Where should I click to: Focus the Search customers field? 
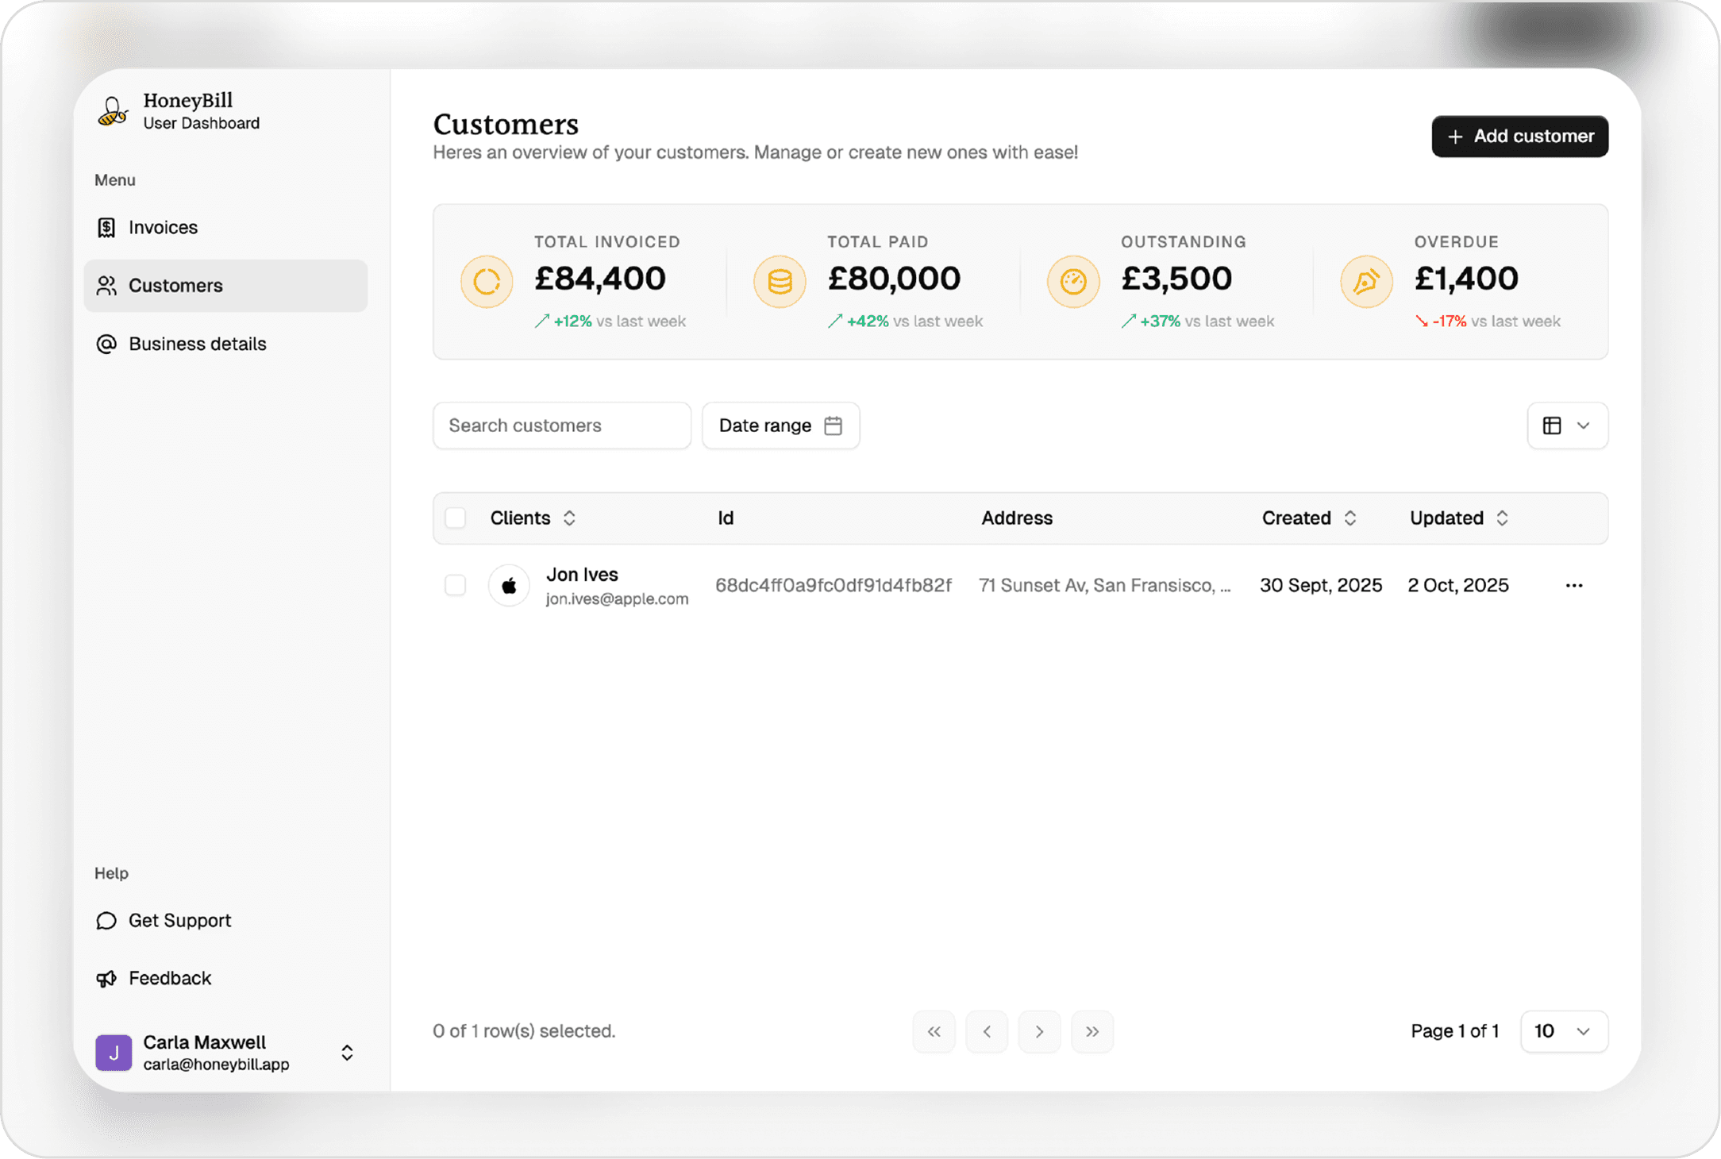pos(561,425)
